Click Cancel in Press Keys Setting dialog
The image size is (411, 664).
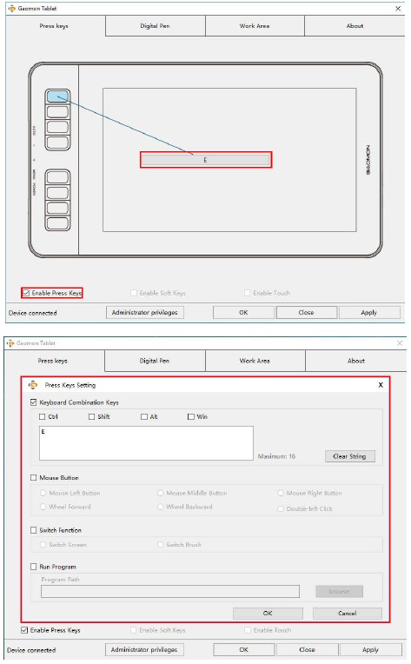click(348, 614)
